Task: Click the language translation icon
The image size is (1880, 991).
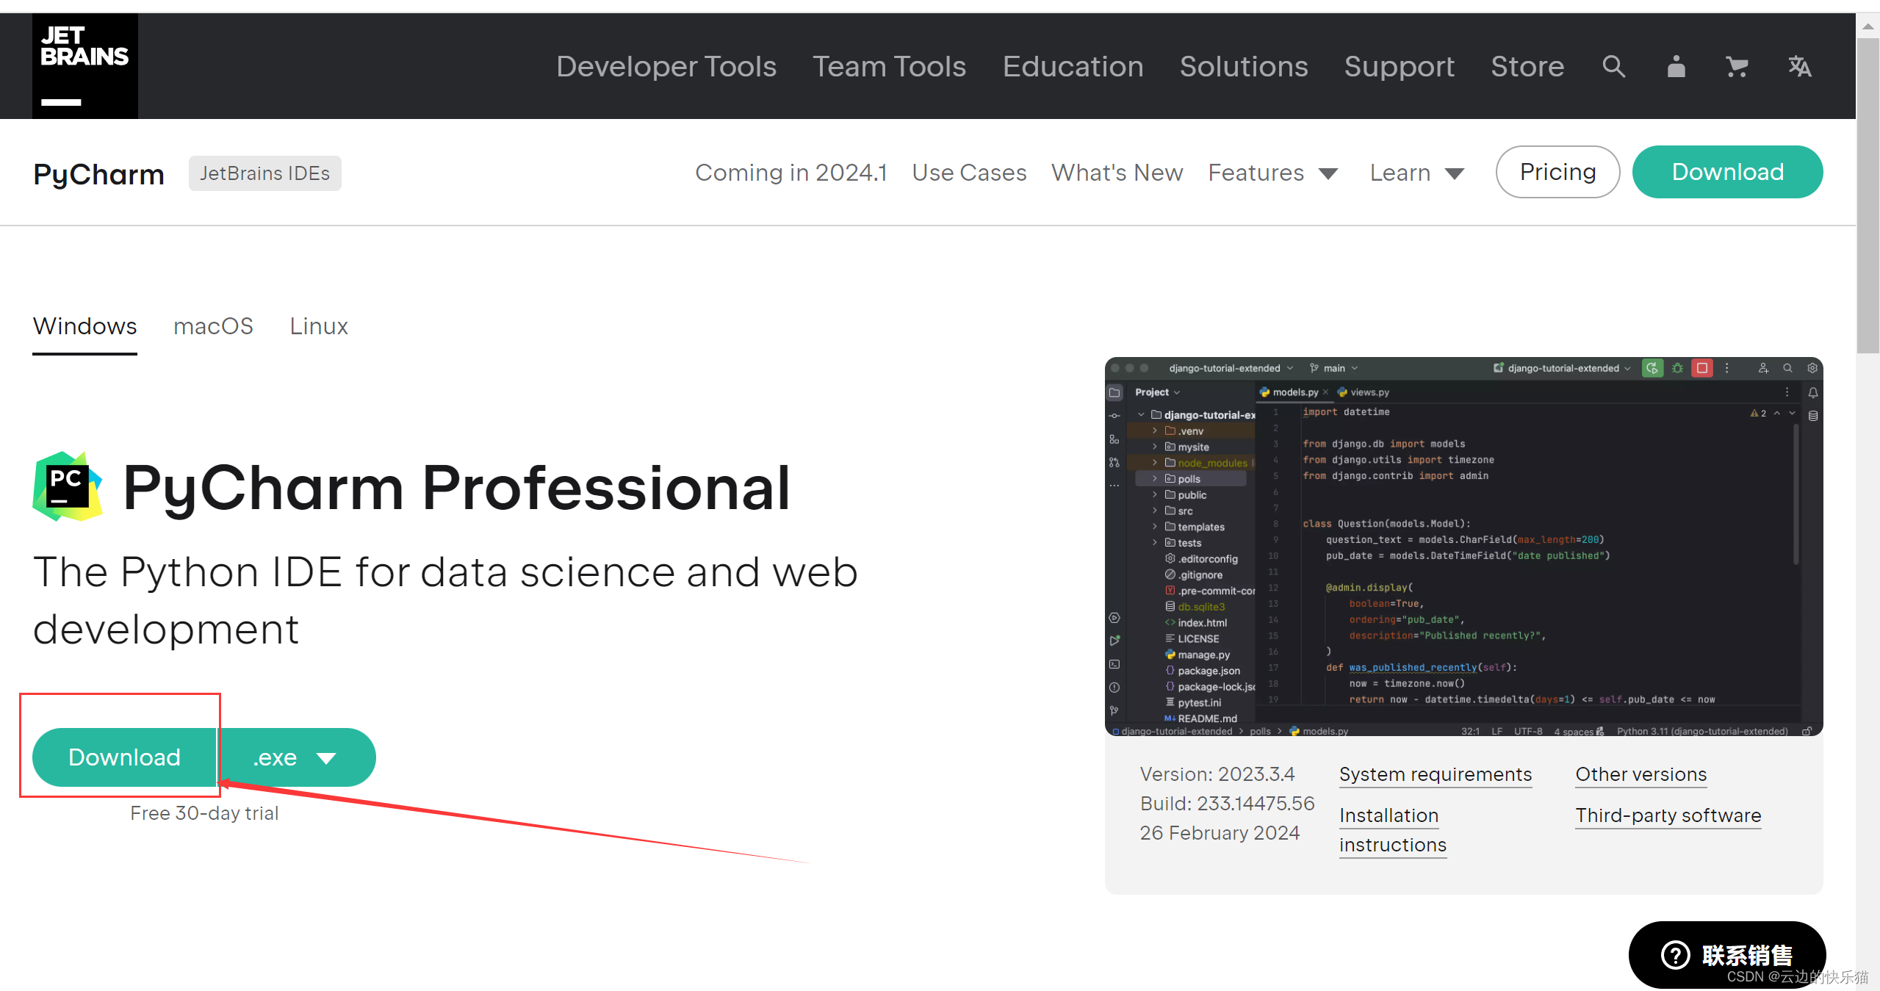Action: tap(1799, 67)
